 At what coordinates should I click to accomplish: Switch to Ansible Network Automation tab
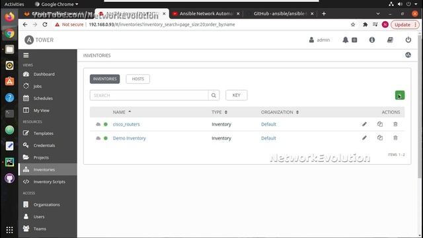[206, 13]
